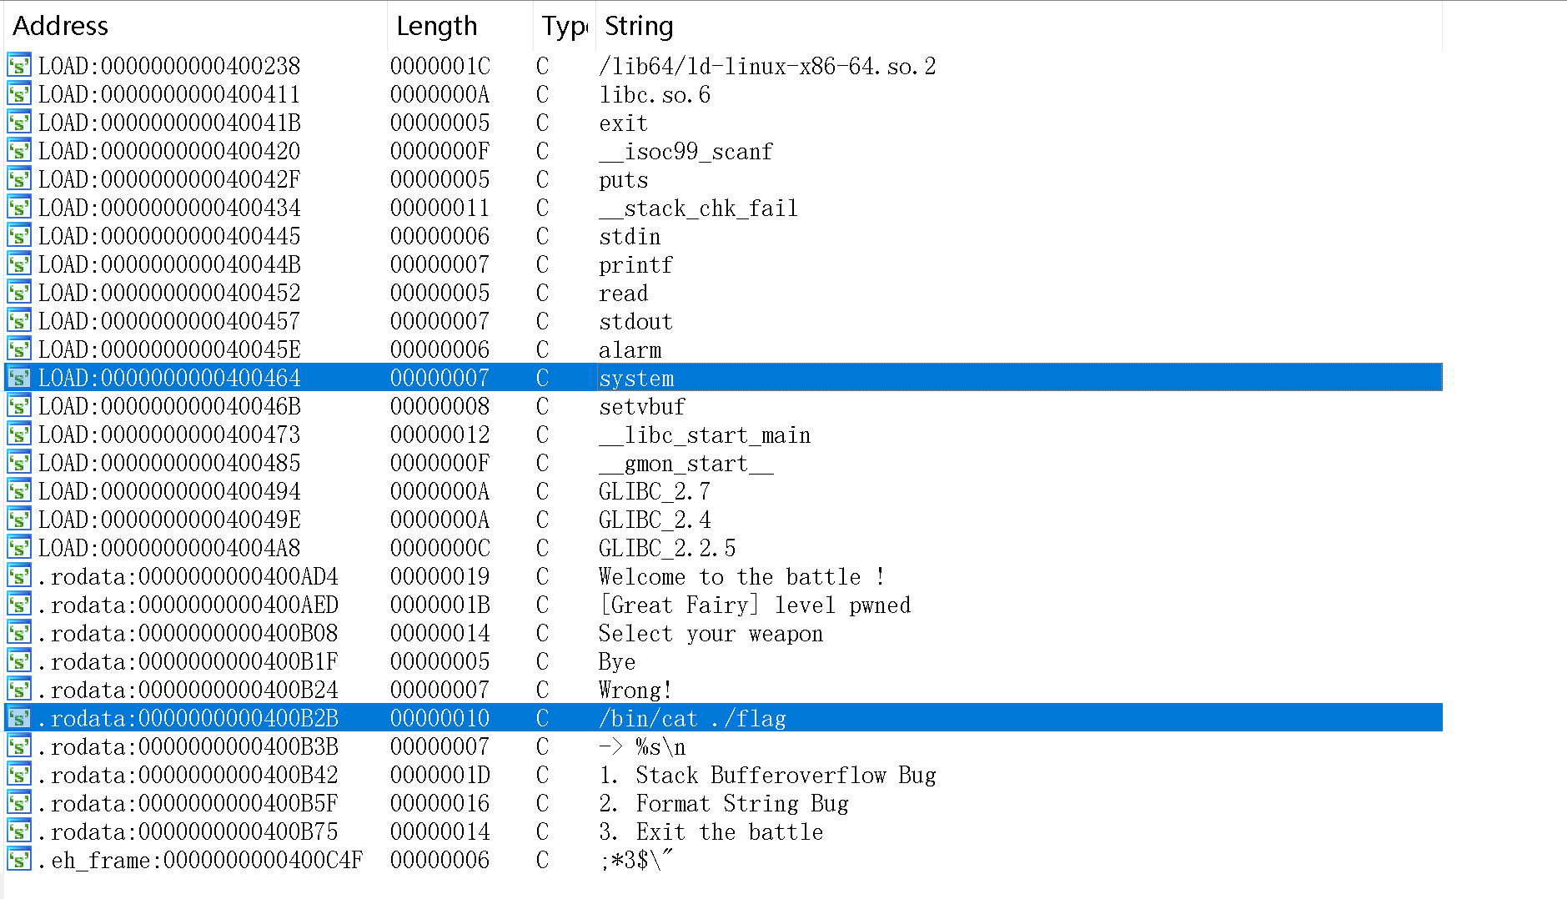Screen dimensions: 1567x899
Task: Select the __isoc99_scanf string entry
Action: click(x=686, y=152)
